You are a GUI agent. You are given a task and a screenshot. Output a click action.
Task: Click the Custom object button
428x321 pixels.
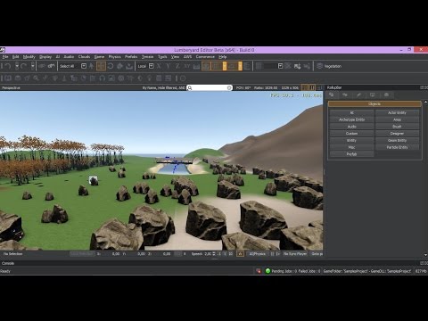click(x=351, y=134)
